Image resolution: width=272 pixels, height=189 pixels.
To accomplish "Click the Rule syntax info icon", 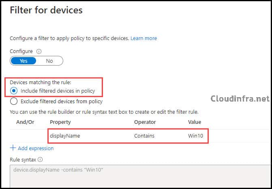I will pos(40,159).
